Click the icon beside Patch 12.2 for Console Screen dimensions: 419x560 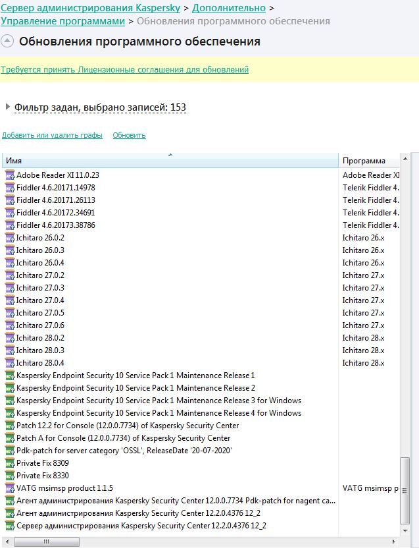click(x=10, y=426)
